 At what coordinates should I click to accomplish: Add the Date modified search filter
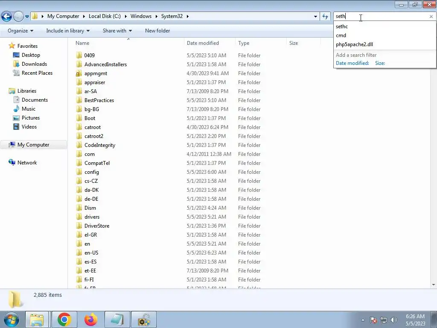(x=352, y=63)
